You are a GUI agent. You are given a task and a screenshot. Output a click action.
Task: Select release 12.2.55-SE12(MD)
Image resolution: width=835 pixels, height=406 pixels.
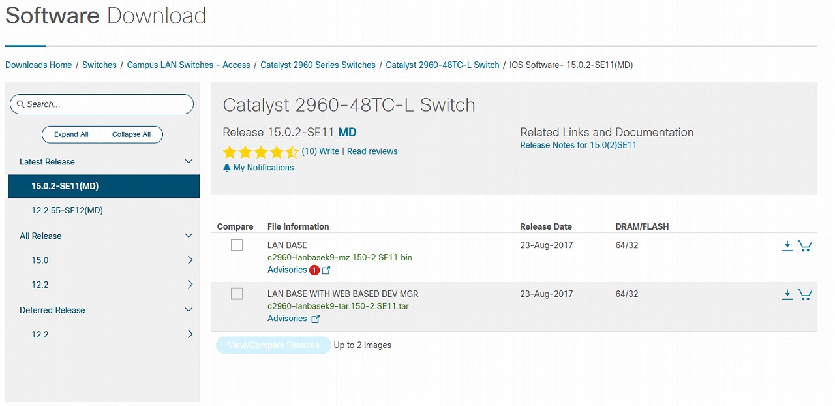pos(67,211)
